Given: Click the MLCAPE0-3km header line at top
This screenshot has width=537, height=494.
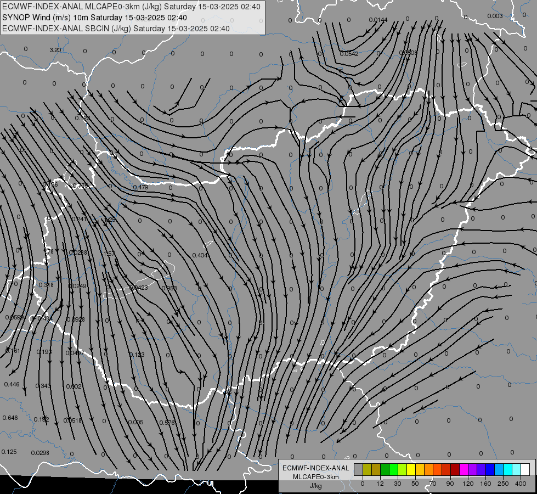Looking at the screenshot, I should (131, 7).
